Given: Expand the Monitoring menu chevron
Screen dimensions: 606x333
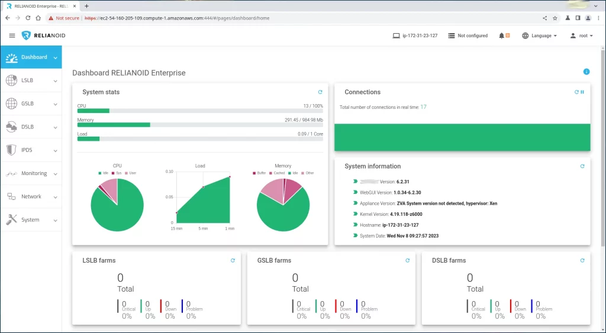Looking at the screenshot, I should (55, 174).
